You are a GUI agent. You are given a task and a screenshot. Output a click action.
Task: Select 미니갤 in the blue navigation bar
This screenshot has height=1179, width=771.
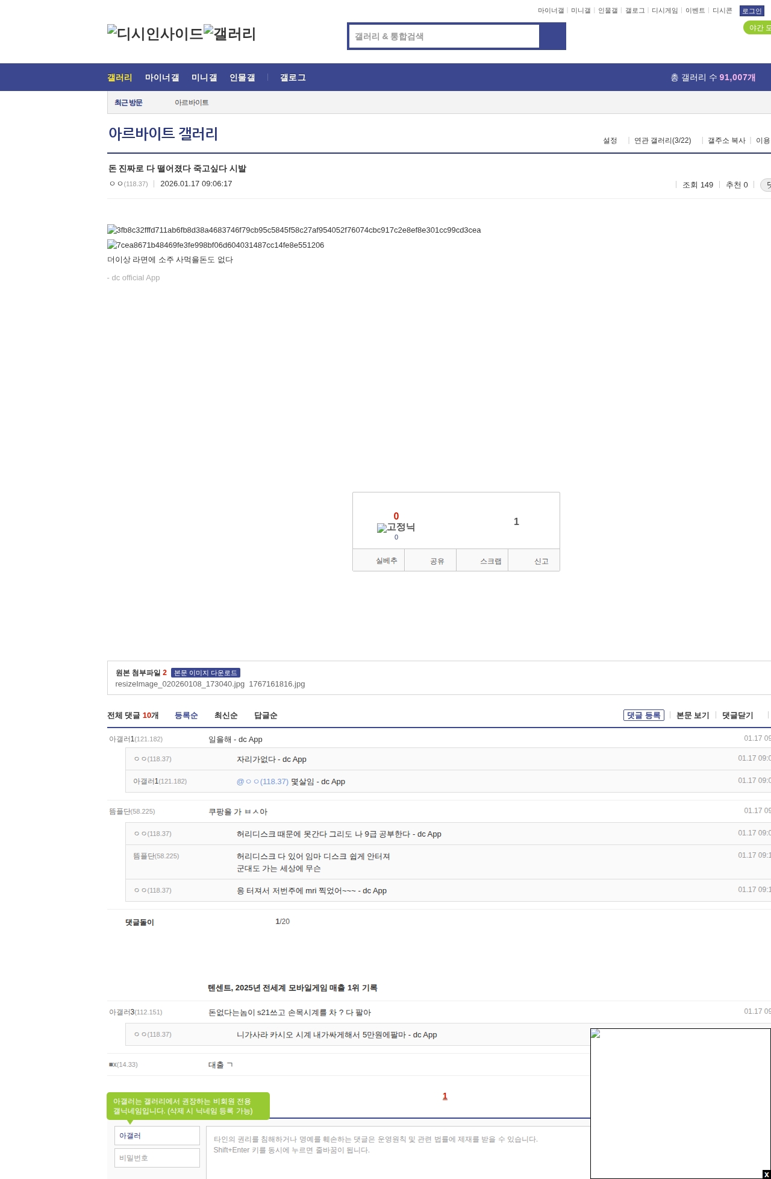point(204,77)
